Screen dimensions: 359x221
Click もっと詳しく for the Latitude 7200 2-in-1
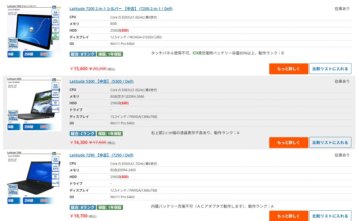point(289,69)
